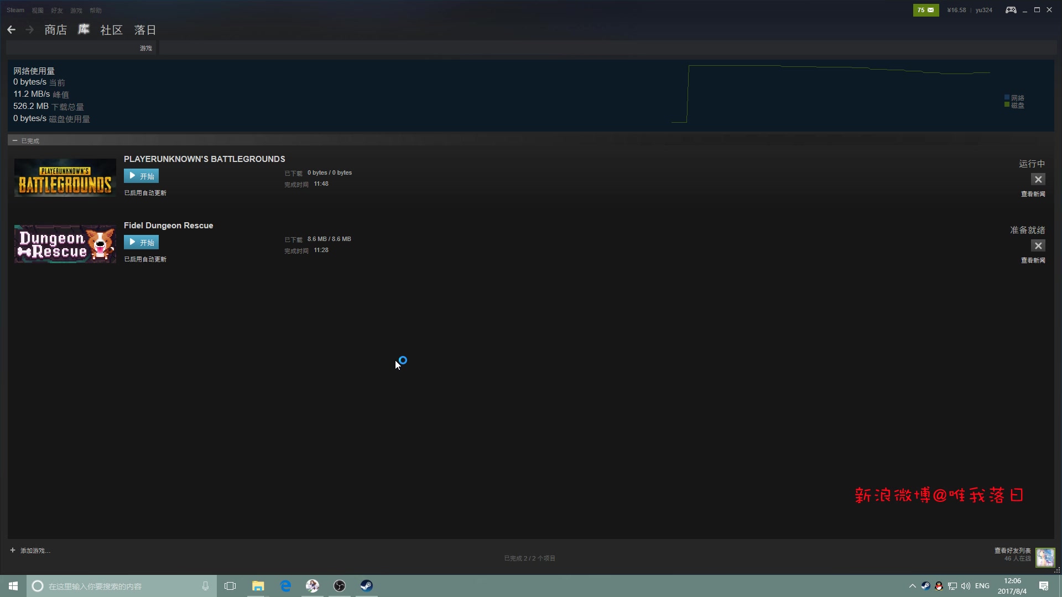Launch Microsoft Edge from taskbar
The image size is (1062, 597).
(285, 586)
